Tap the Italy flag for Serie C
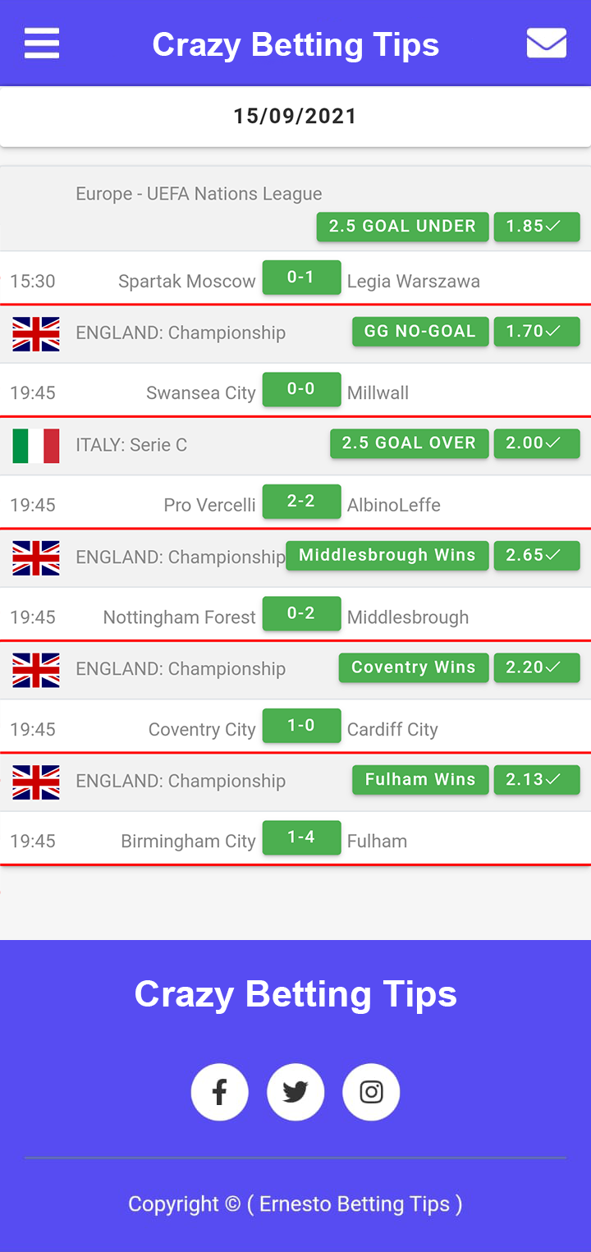This screenshot has height=1252, width=591. (36, 446)
